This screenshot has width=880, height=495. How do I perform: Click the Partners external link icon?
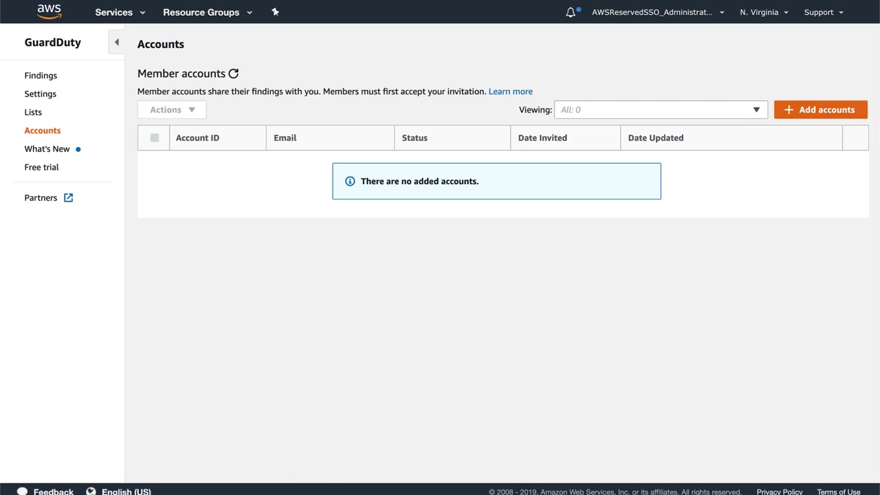[x=68, y=198]
